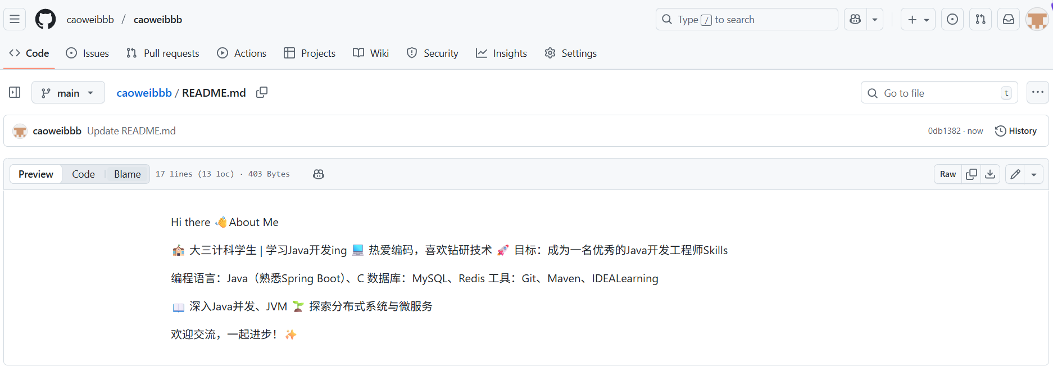Switch to the Pull requests tab
Image resolution: width=1053 pixels, height=375 pixels.
[163, 53]
